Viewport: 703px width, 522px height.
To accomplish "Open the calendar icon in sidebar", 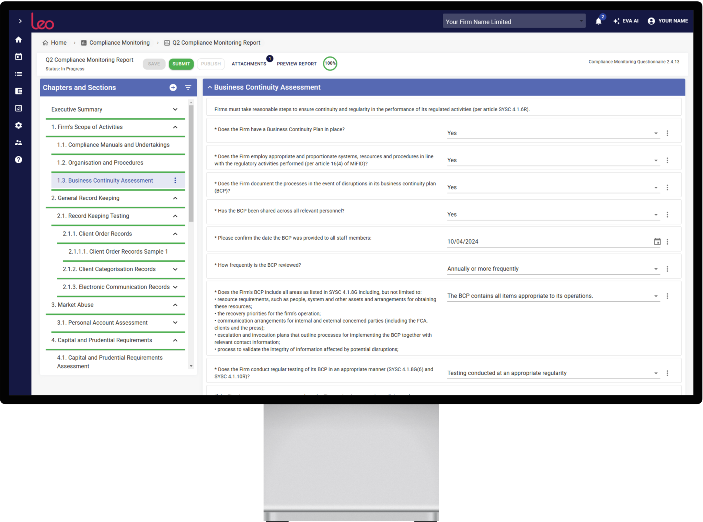I will 18,57.
